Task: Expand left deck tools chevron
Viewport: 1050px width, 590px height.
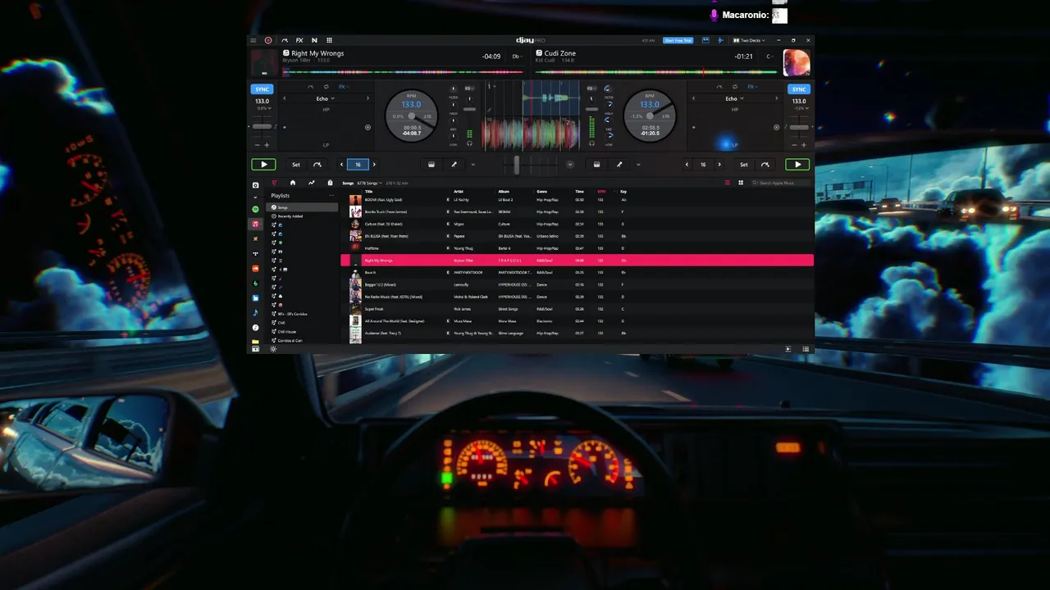Action: pos(472,165)
